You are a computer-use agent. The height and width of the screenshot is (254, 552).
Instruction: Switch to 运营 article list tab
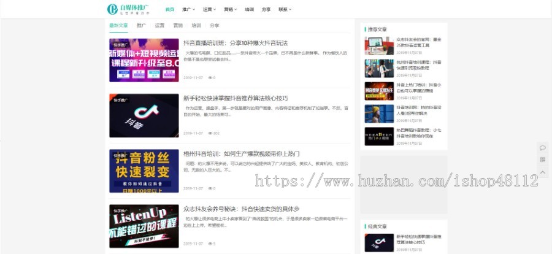(159, 25)
